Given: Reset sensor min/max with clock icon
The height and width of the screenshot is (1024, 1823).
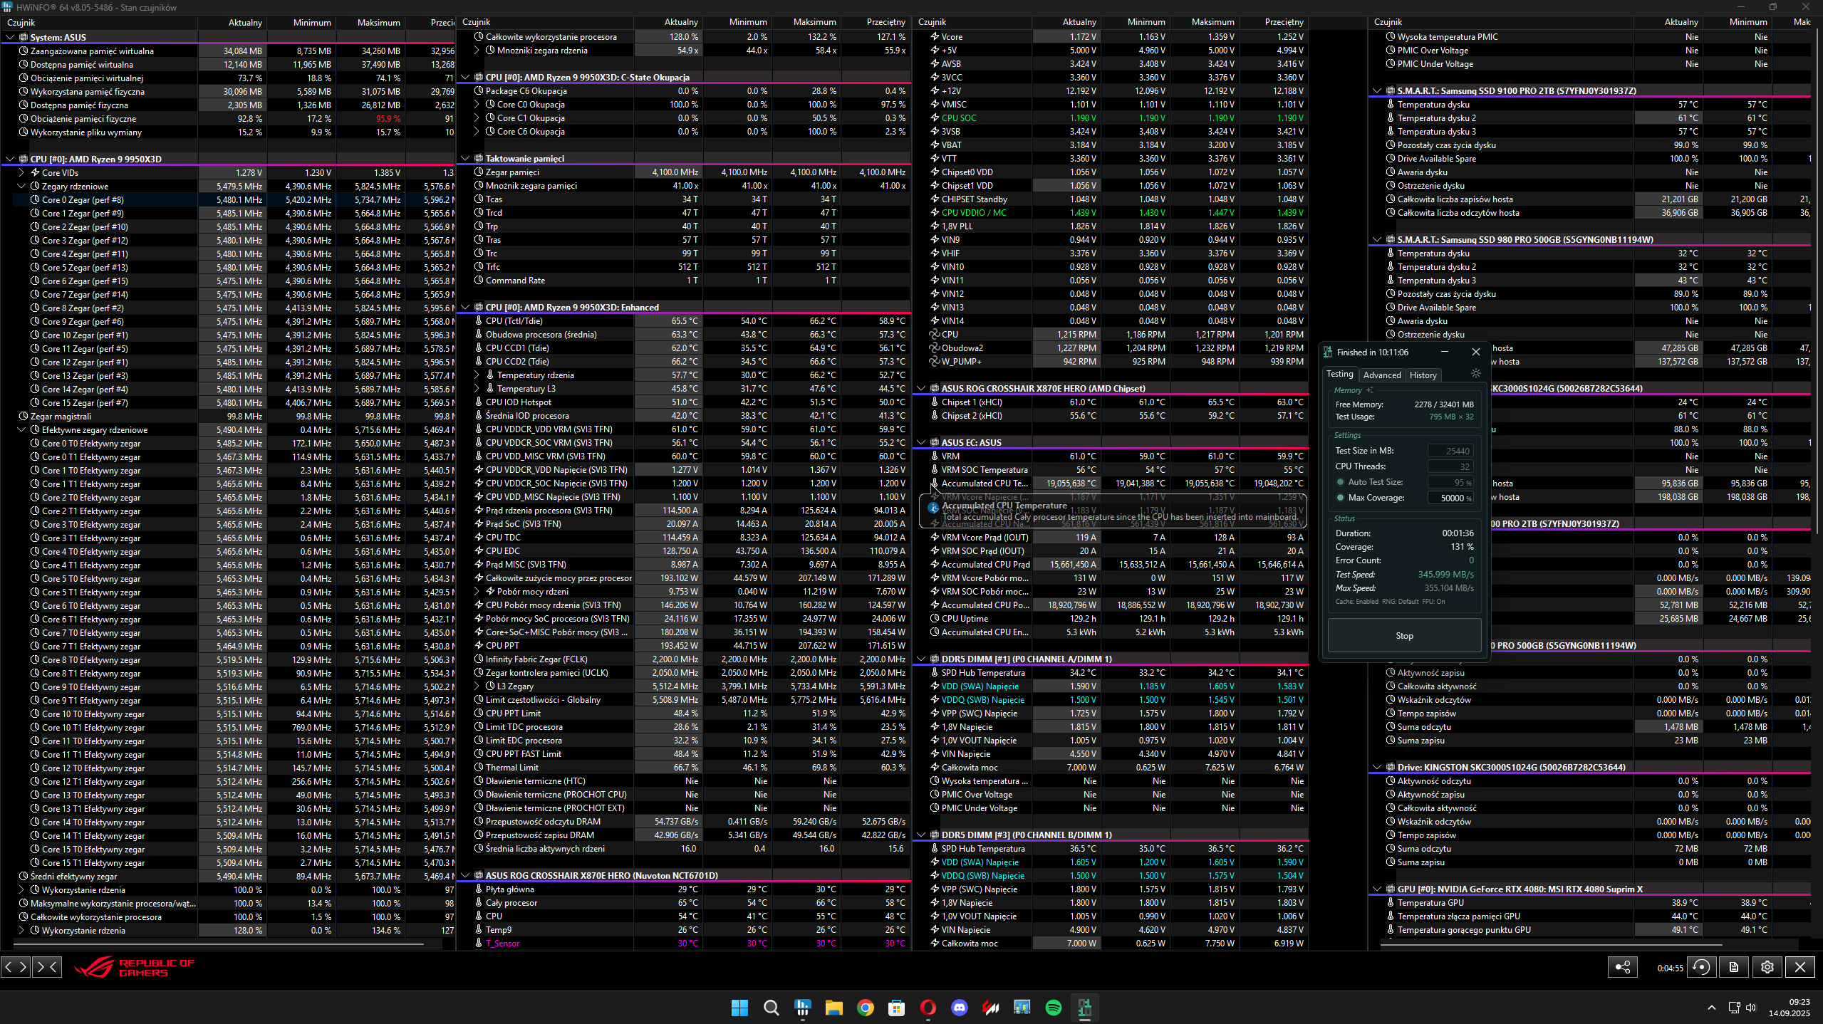Looking at the screenshot, I should coord(1701,967).
